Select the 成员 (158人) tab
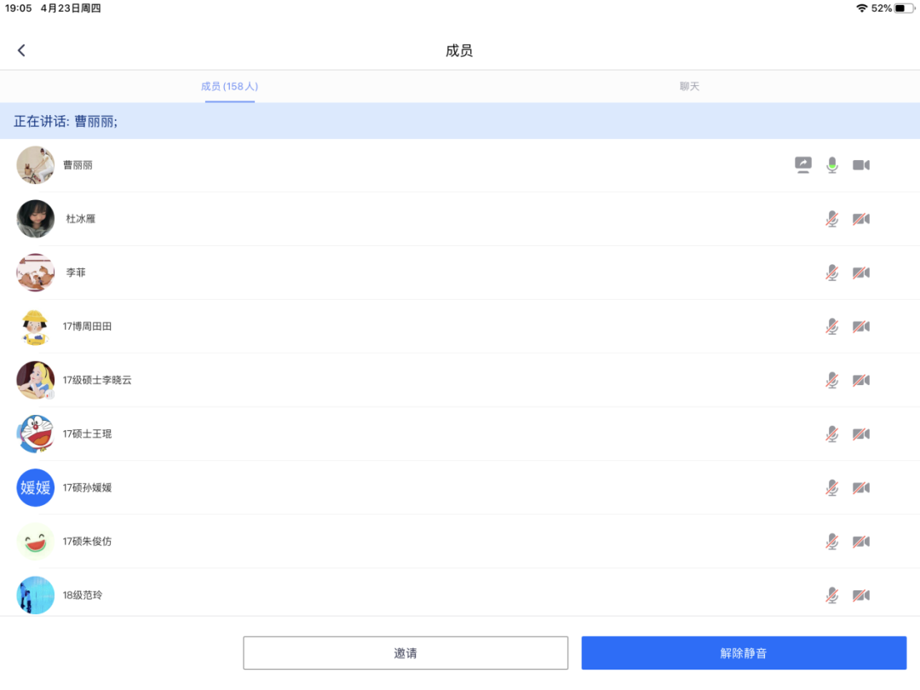 (229, 87)
